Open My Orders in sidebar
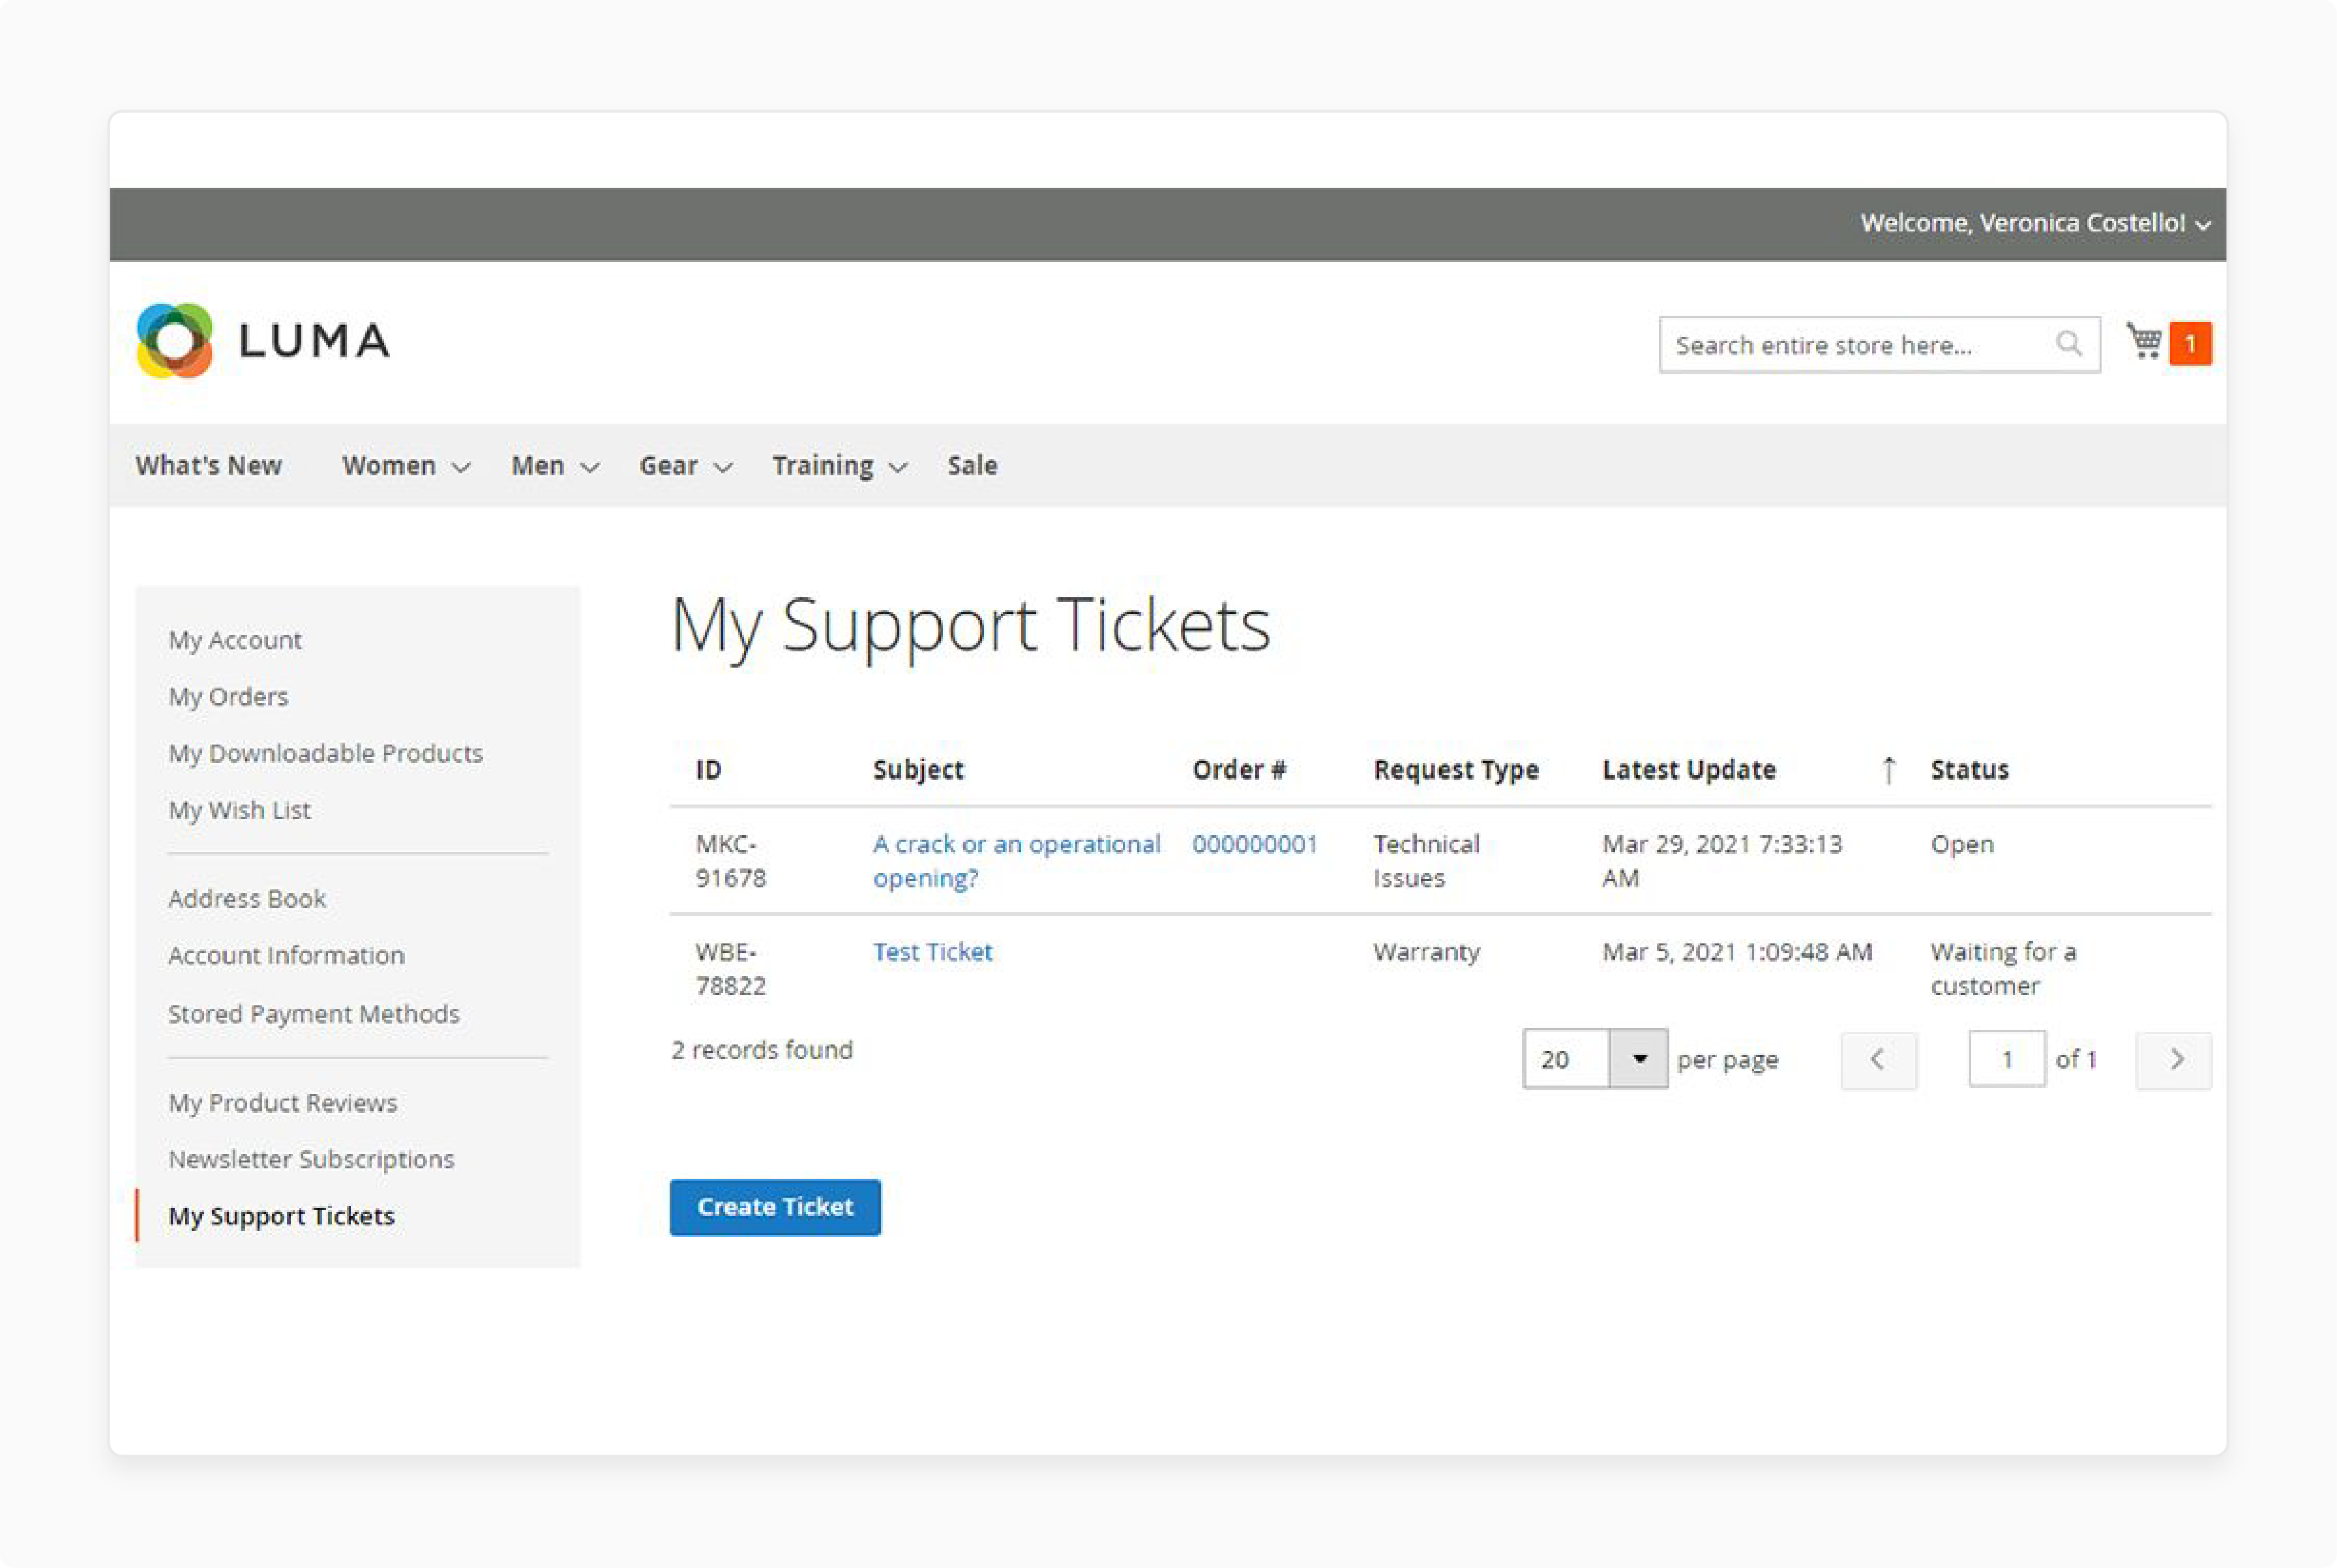The image size is (2337, 1568). 228,697
